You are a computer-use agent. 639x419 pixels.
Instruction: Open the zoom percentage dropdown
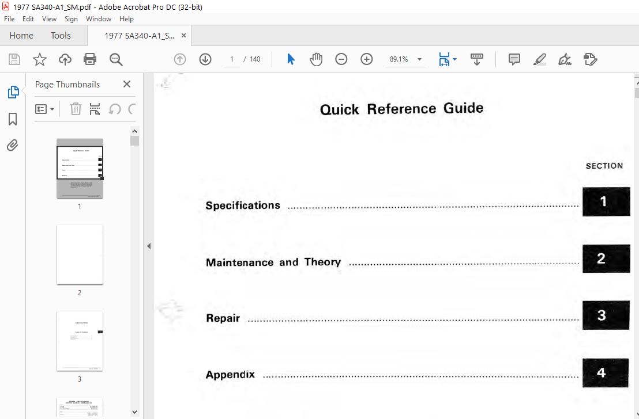click(419, 59)
